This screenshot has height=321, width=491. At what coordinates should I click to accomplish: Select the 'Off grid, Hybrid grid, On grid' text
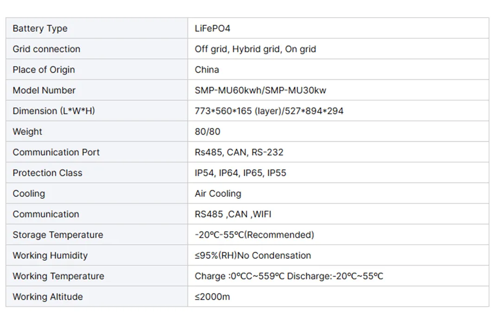255,49
